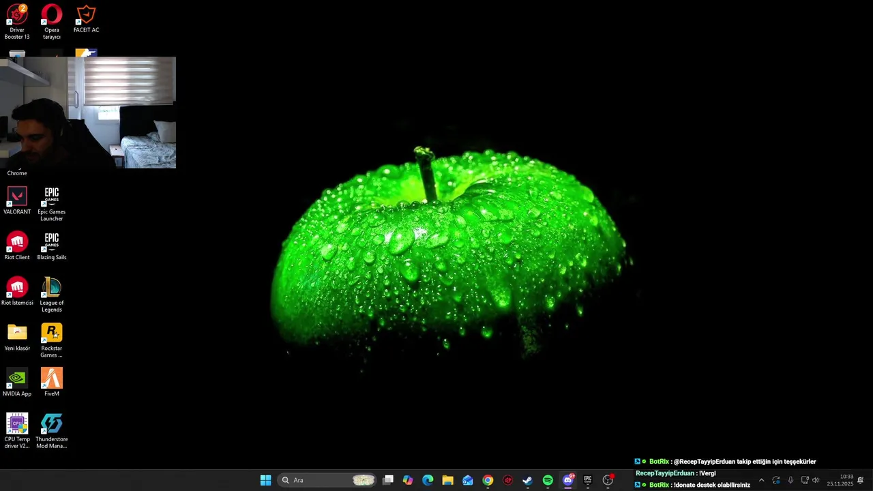Launch FiveM desktop icon
This screenshot has height=491, width=873.
tap(52, 383)
